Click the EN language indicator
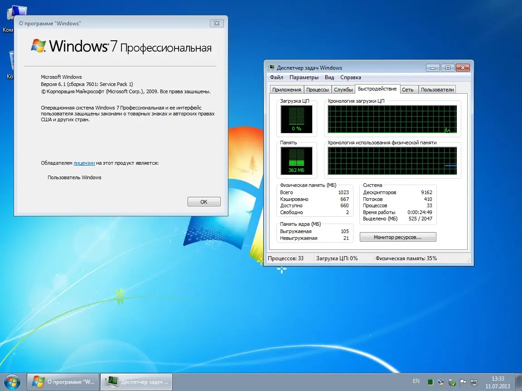Viewport: 522px width, 391px height. pyautogui.click(x=416, y=381)
